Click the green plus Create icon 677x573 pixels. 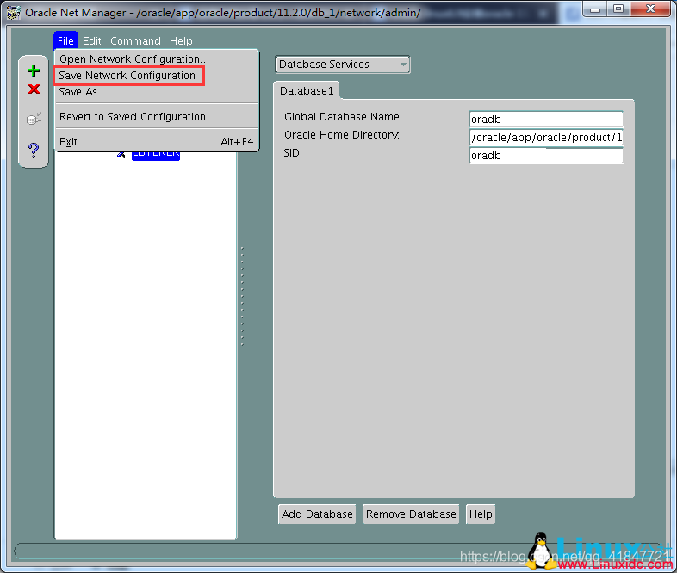[x=34, y=71]
